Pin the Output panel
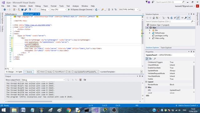 [140, 76]
